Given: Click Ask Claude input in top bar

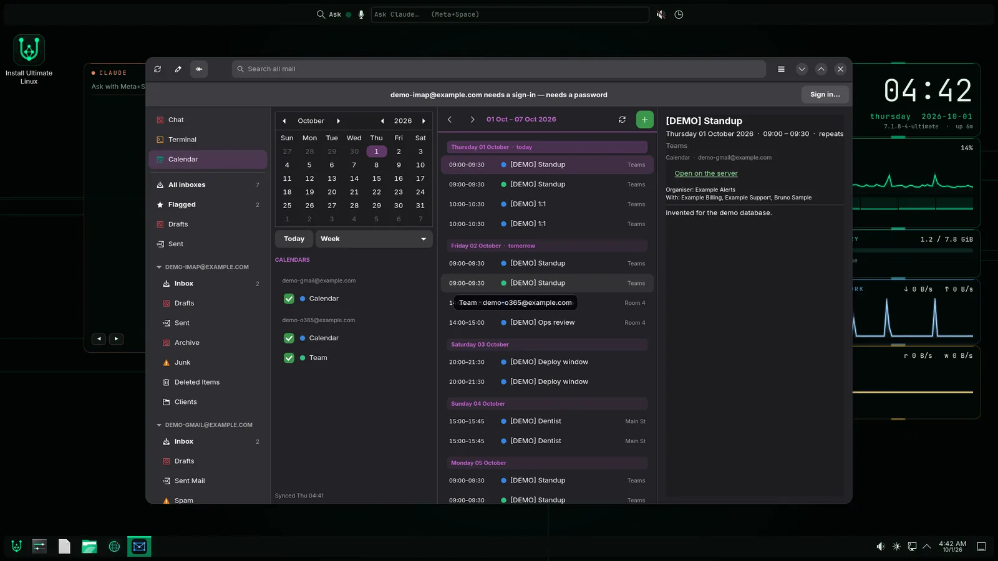Looking at the screenshot, I should coord(510,14).
